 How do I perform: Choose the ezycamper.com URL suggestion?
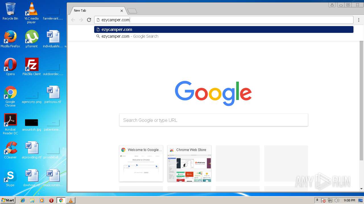click(x=224, y=29)
